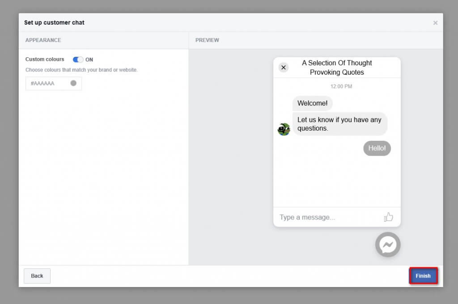Click the Welcome! message bubble
Viewport: 458px width, 304px height.
(312, 103)
